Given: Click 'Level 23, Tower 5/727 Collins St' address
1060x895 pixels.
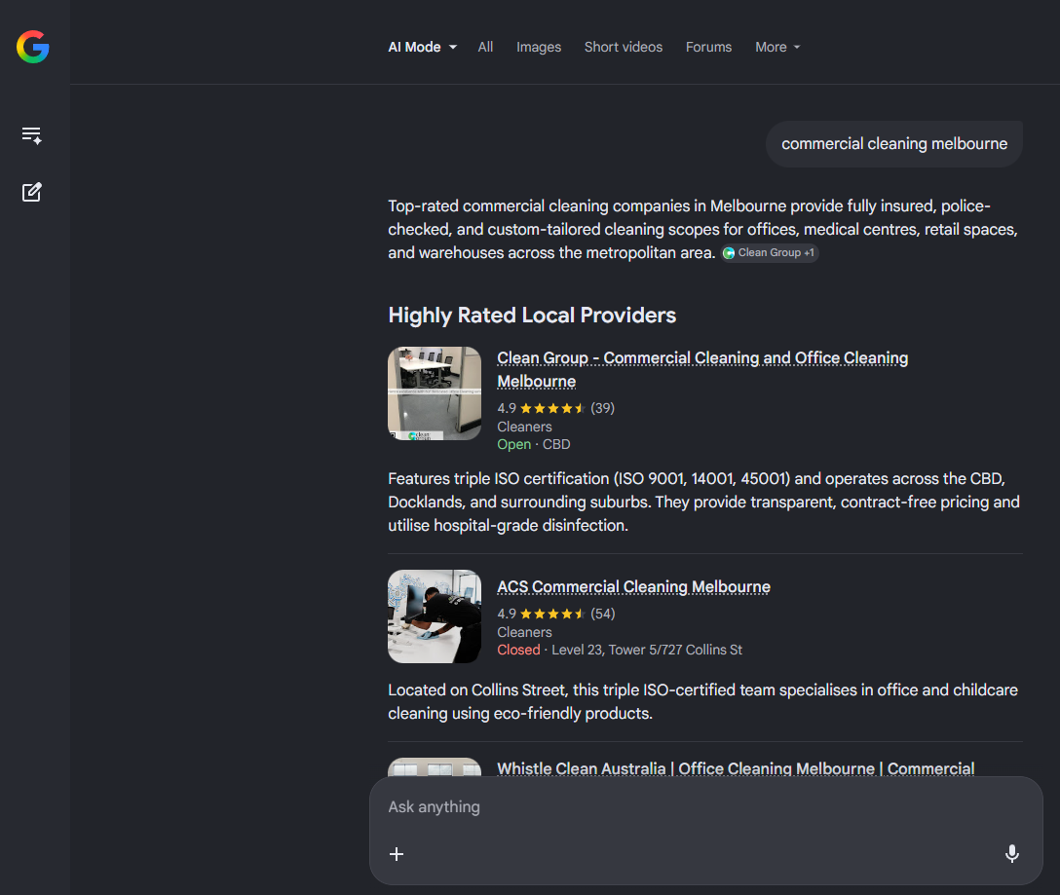Looking at the screenshot, I should [647, 650].
